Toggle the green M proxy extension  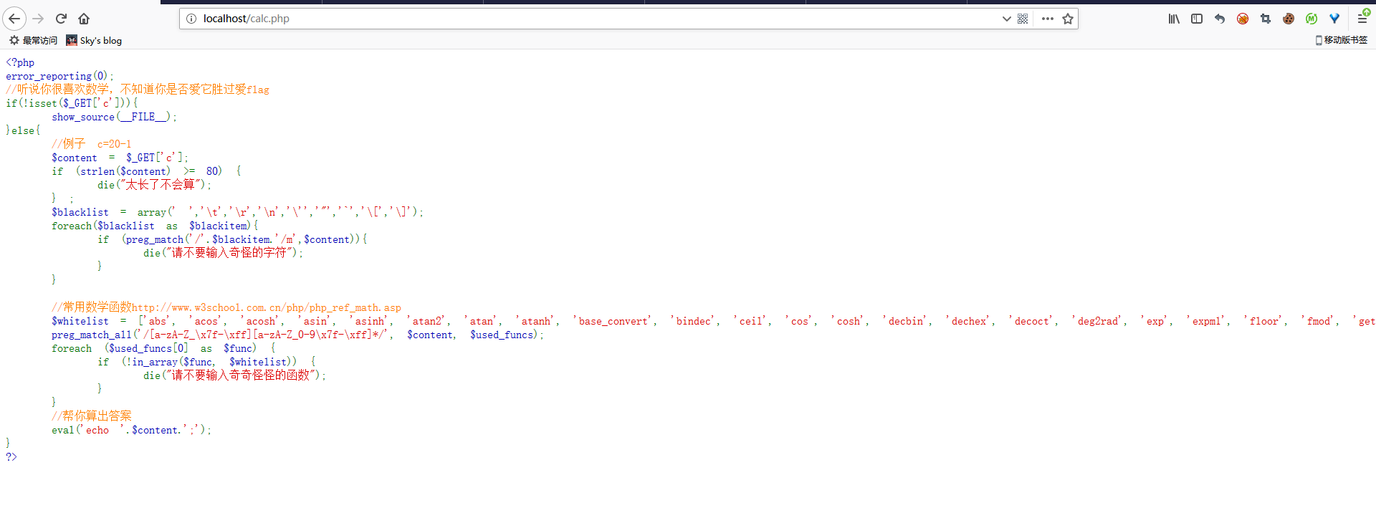(1311, 19)
